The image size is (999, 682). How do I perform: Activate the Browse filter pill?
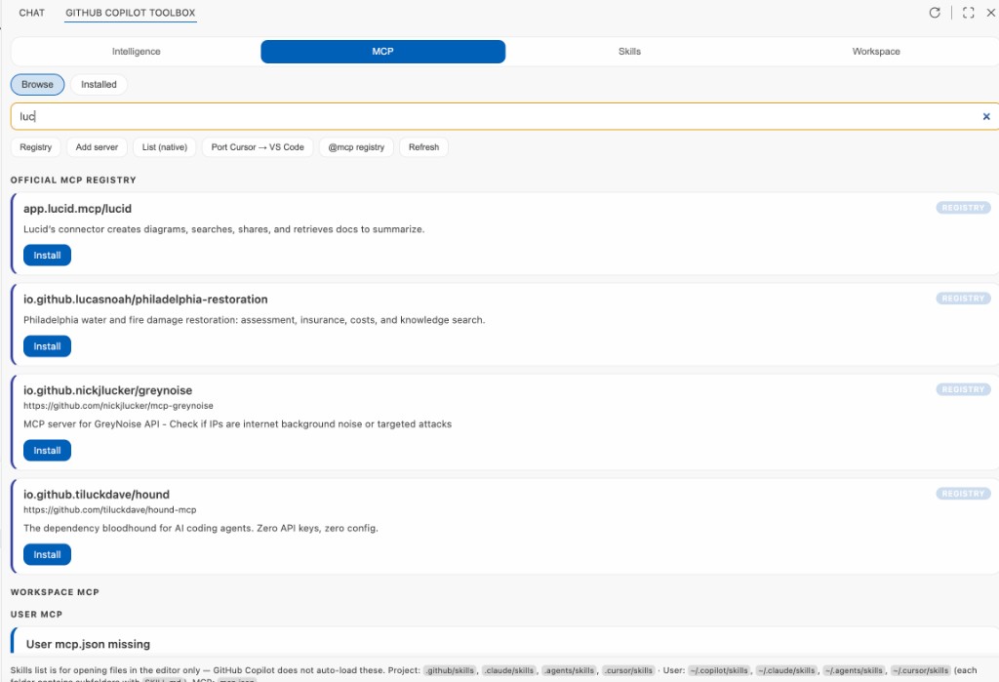37,84
